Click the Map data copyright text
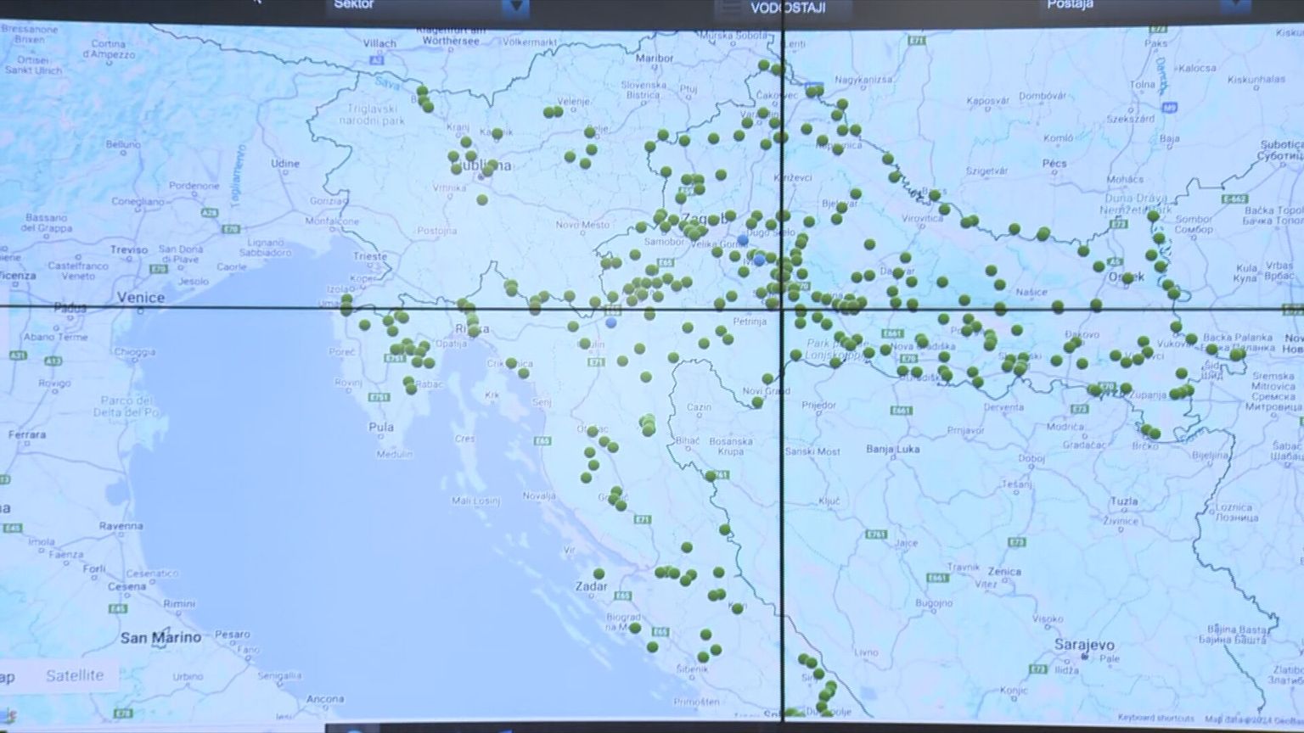The width and height of the screenshot is (1304, 733). 1248,719
